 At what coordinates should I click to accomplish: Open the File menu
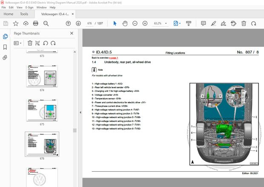pos(3,7)
